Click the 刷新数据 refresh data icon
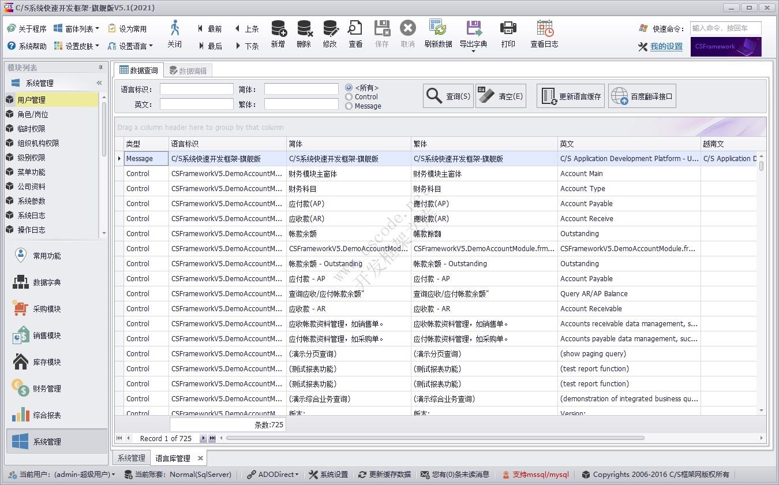This screenshot has height=485, width=779. (x=439, y=35)
